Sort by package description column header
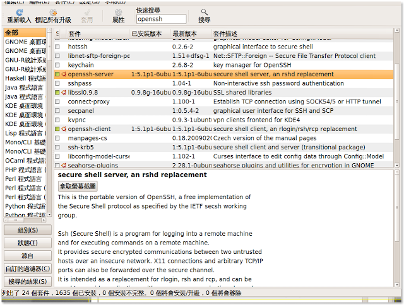The height and width of the screenshot is (305, 404). coord(302,33)
